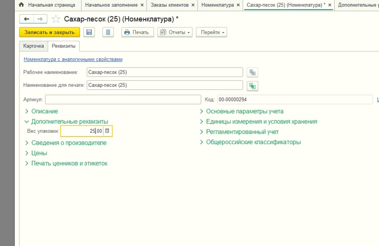Open the Отчеты dropdown menu
379x246 pixels.
click(x=175, y=32)
